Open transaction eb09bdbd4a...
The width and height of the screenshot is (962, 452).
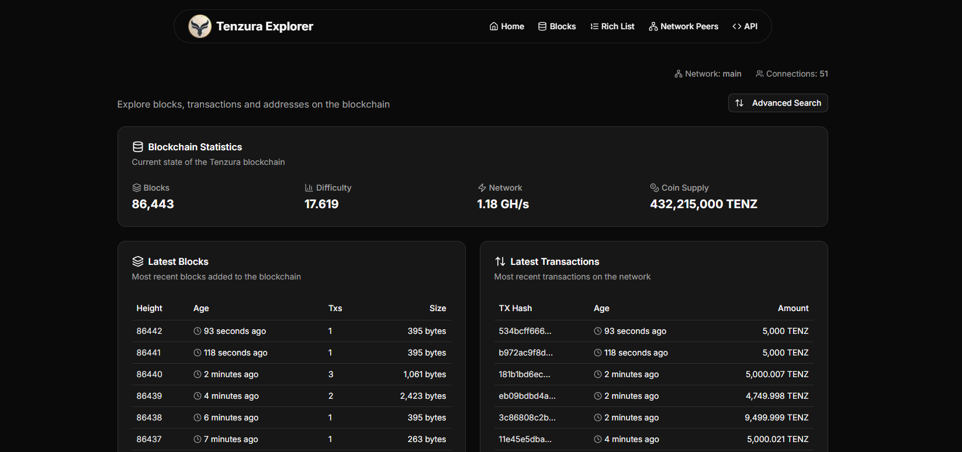coord(527,396)
